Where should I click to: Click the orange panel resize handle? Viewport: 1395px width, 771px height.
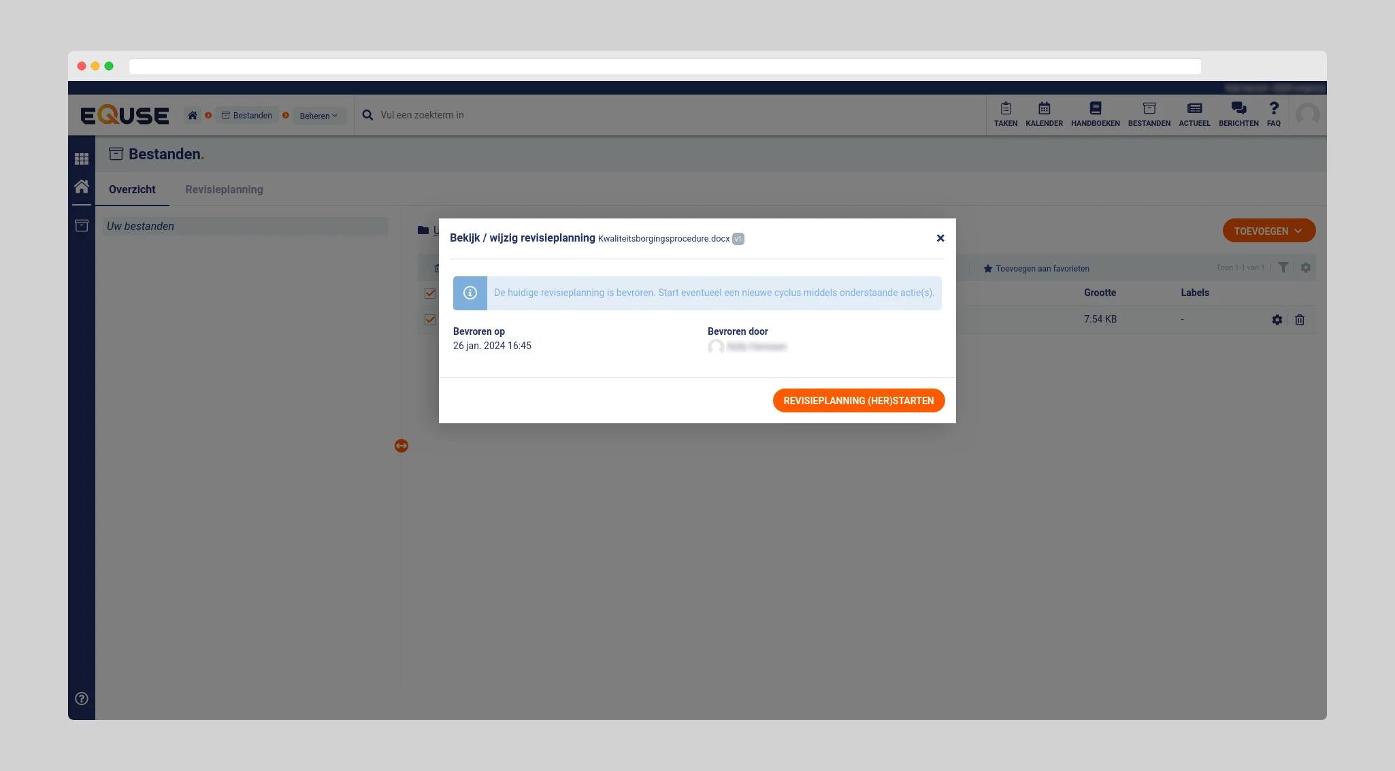pyautogui.click(x=401, y=446)
